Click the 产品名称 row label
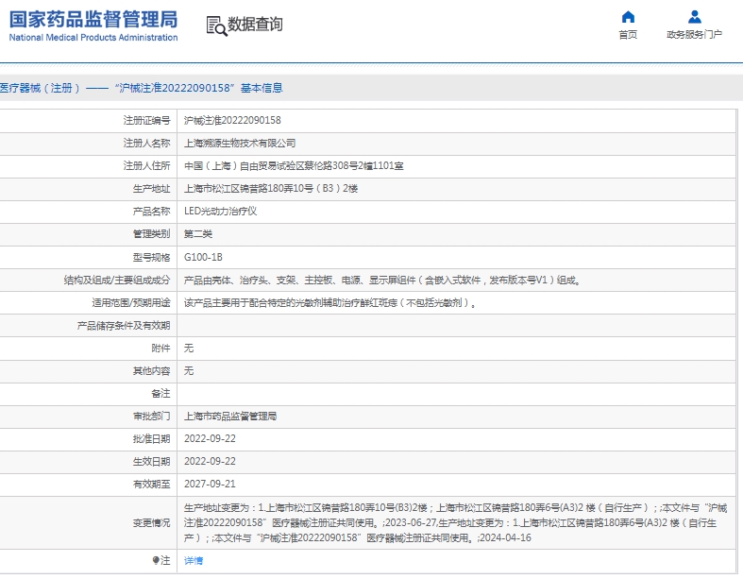This screenshot has height=579, width=743. click(152, 211)
